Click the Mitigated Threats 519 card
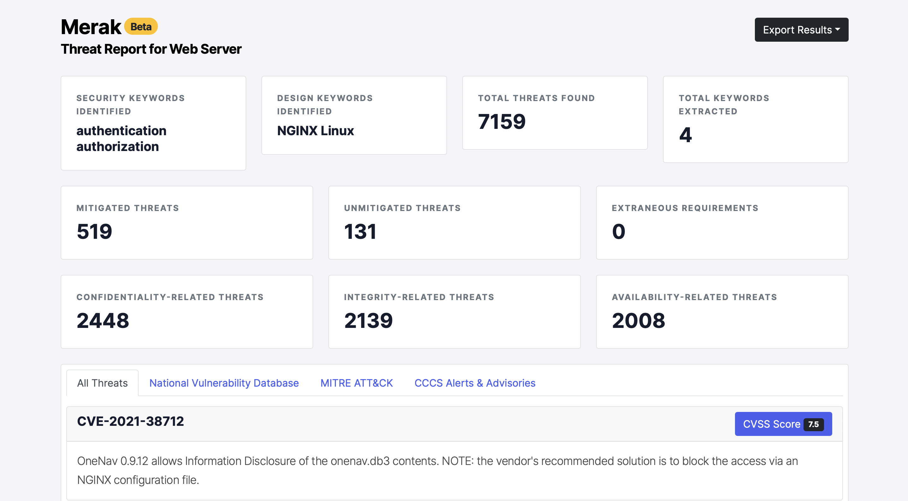 pos(187,222)
